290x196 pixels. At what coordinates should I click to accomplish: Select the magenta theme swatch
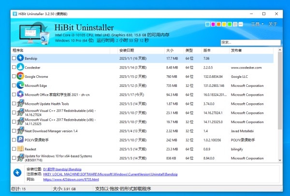coord(213,24)
